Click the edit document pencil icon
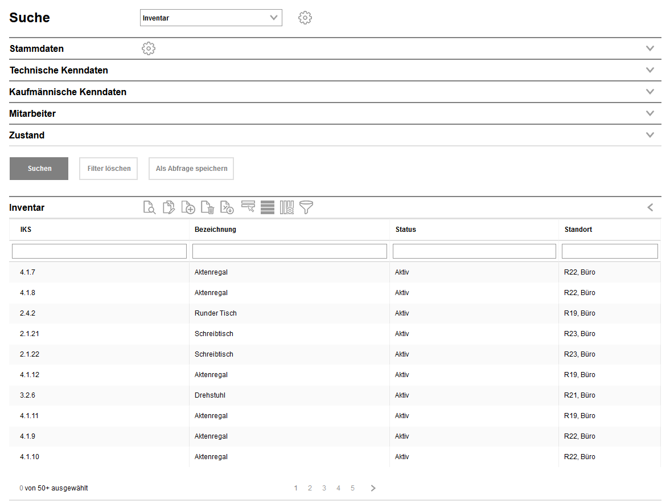Image resolution: width=670 pixels, height=503 pixels. coord(168,207)
